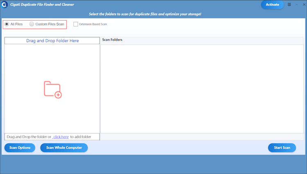307x174 pixels.
Task: Select the All Files radio button
Action: click(7, 24)
